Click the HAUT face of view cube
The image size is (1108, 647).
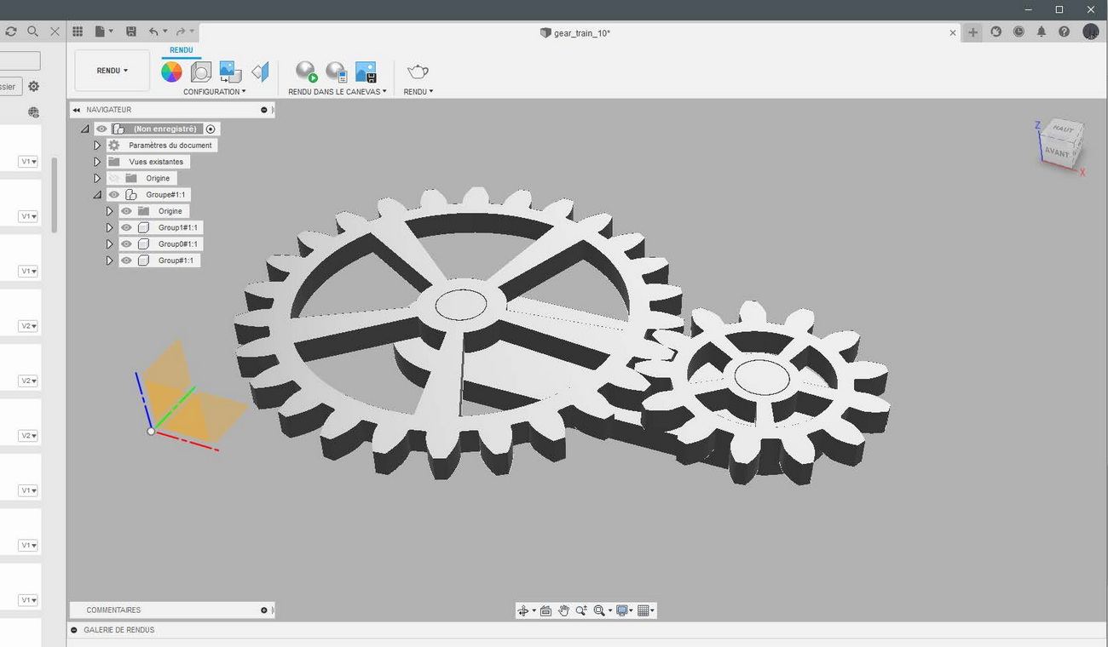(x=1062, y=128)
